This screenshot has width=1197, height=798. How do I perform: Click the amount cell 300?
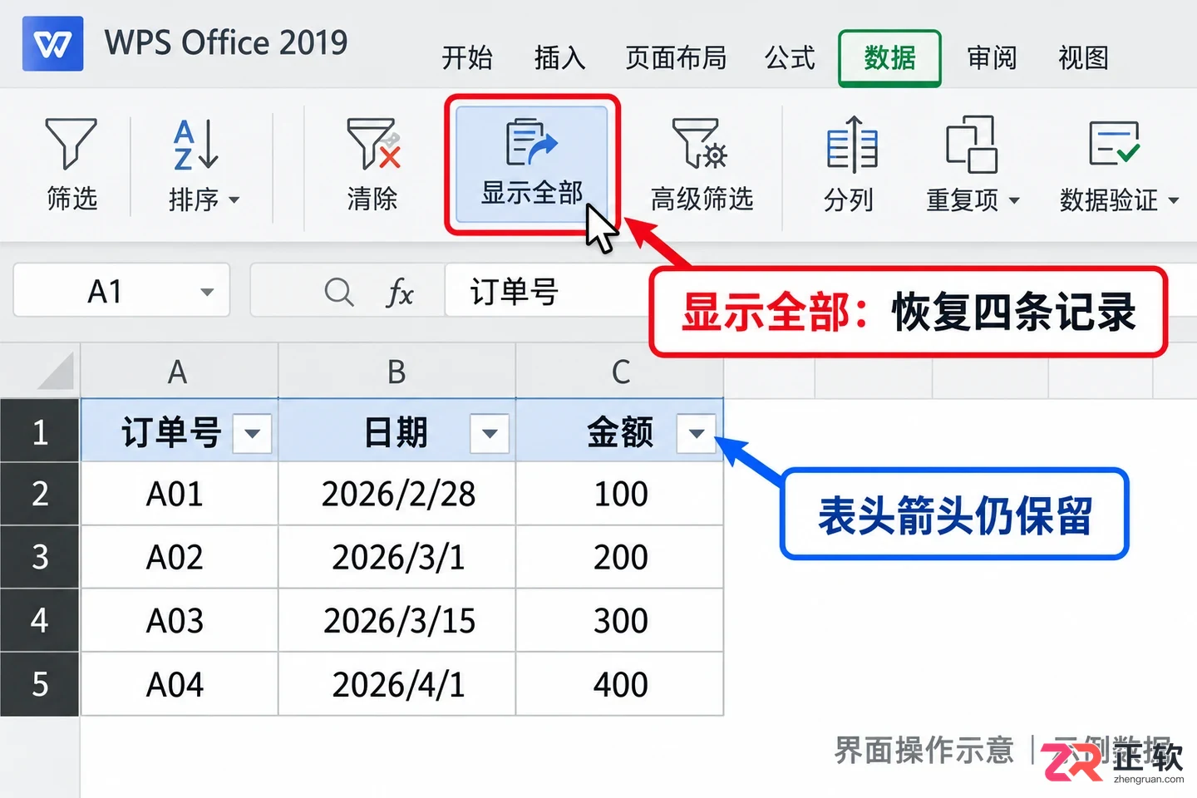[620, 621]
